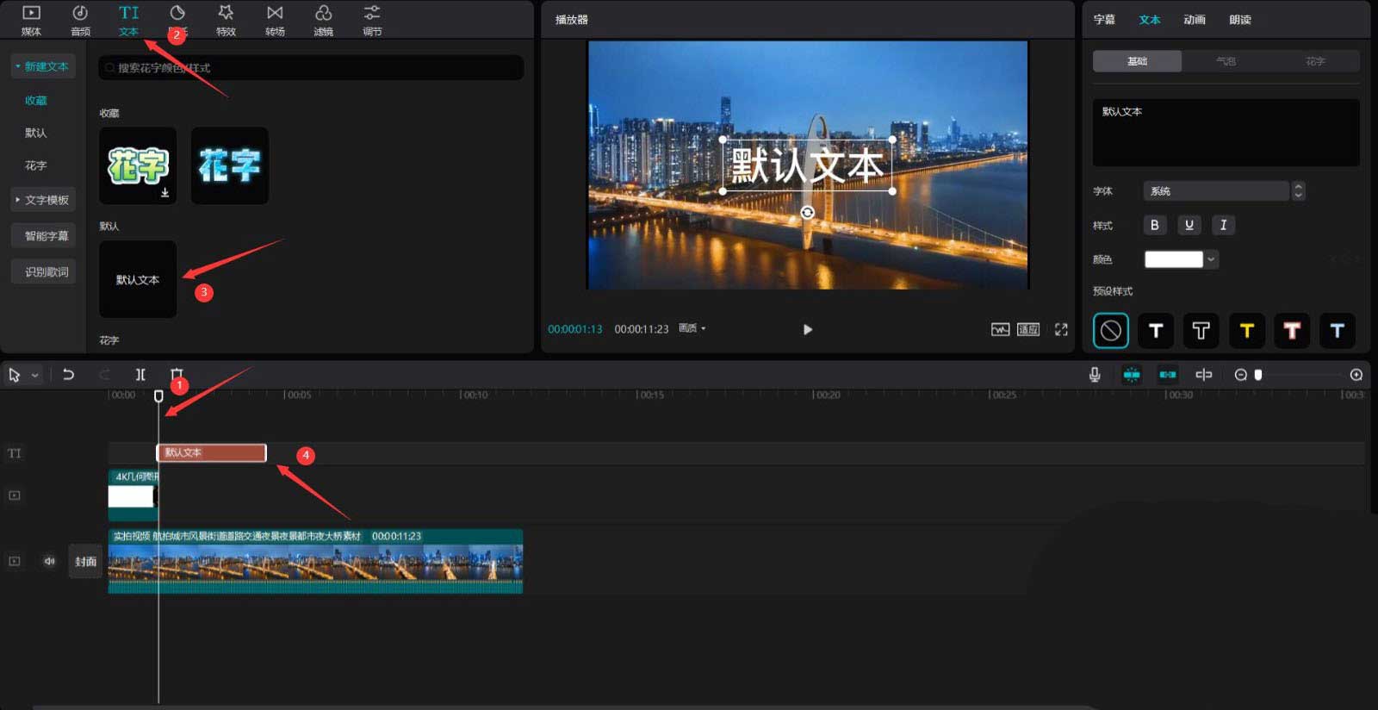
Task: Toggle bold text style
Action: tap(1154, 225)
